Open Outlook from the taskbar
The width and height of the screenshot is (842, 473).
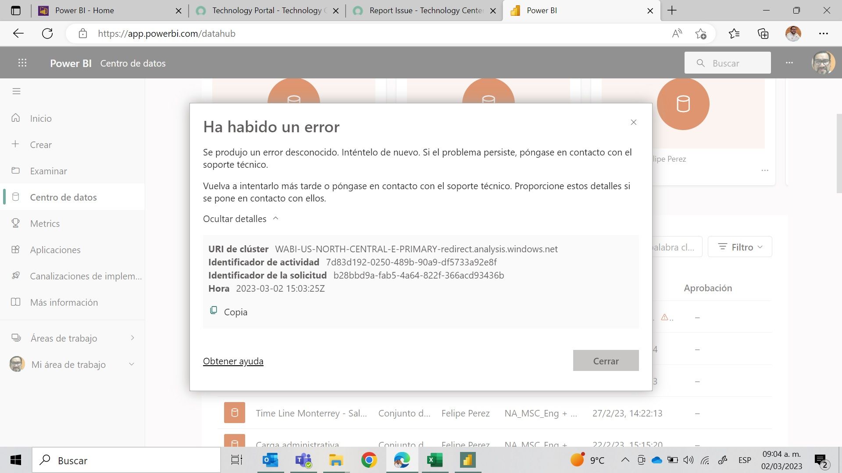[271, 460]
